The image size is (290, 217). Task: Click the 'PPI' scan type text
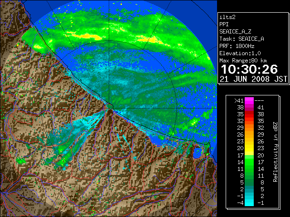(224, 24)
